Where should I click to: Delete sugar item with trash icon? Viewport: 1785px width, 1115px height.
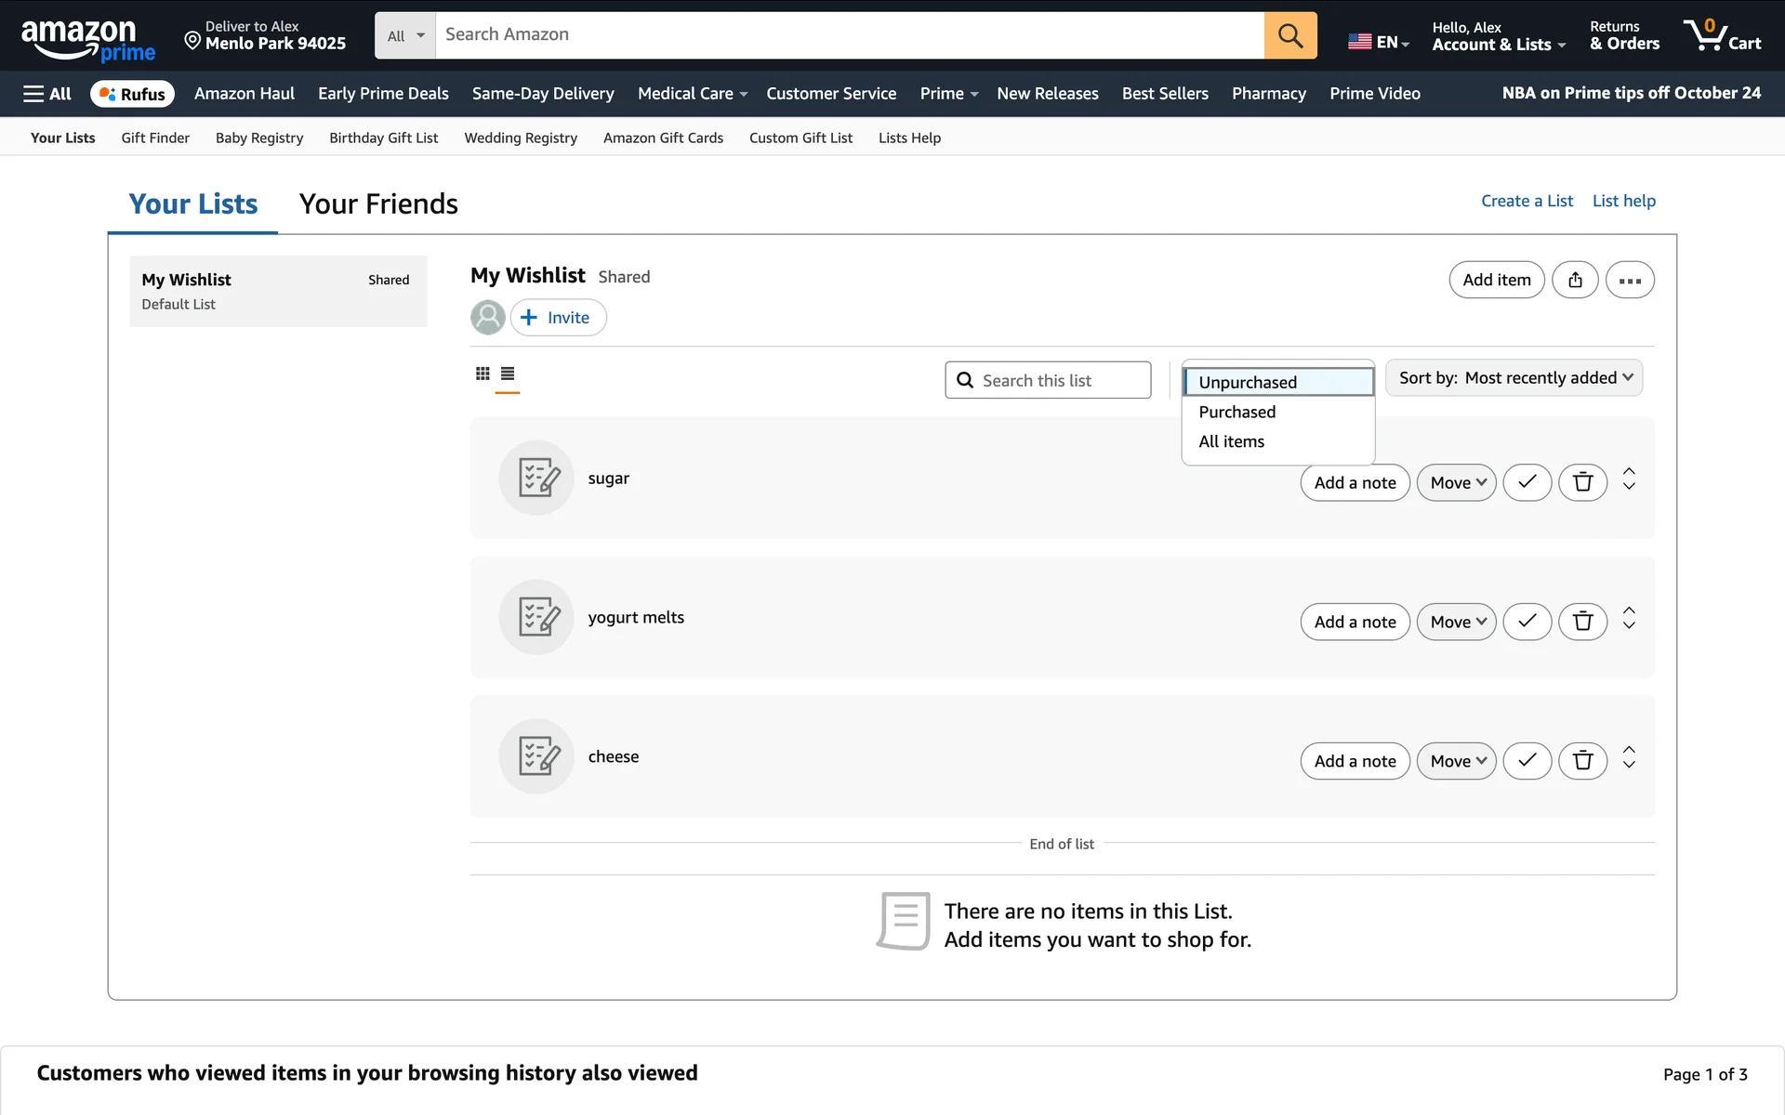coord(1582,482)
